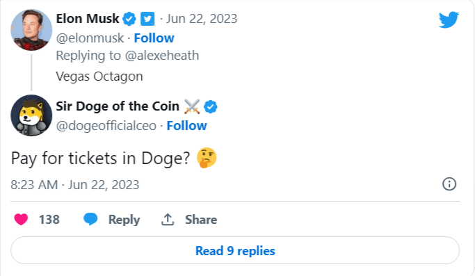Click the Reply label

[124, 220]
